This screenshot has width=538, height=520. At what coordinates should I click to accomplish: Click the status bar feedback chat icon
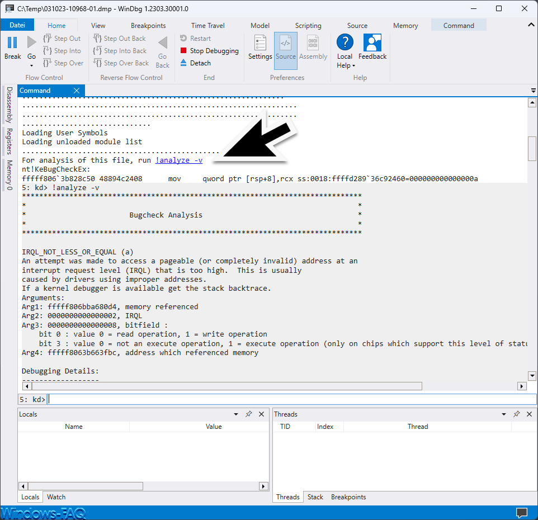click(522, 513)
